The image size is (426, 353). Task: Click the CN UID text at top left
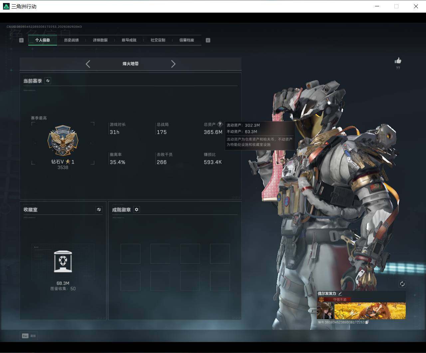[x=44, y=27]
